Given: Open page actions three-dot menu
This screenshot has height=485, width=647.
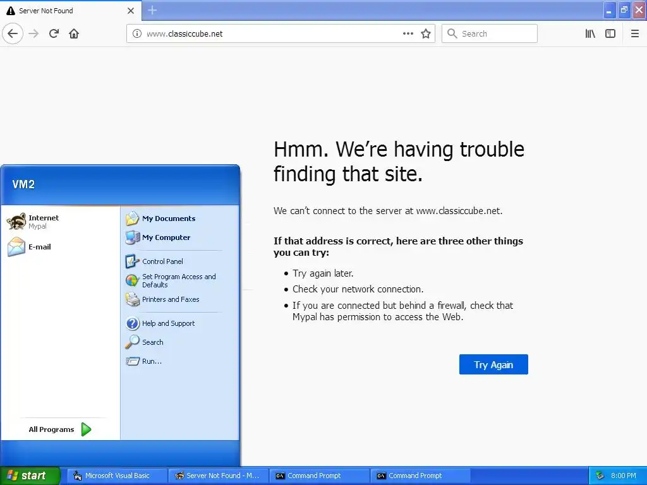Looking at the screenshot, I should coord(408,33).
